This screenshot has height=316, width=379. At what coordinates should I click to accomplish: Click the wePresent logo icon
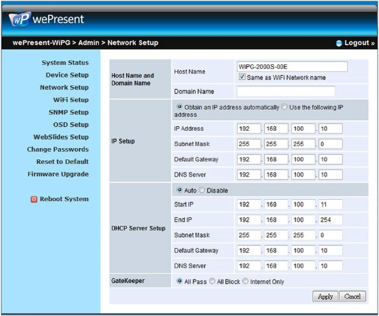pos(20,19)
